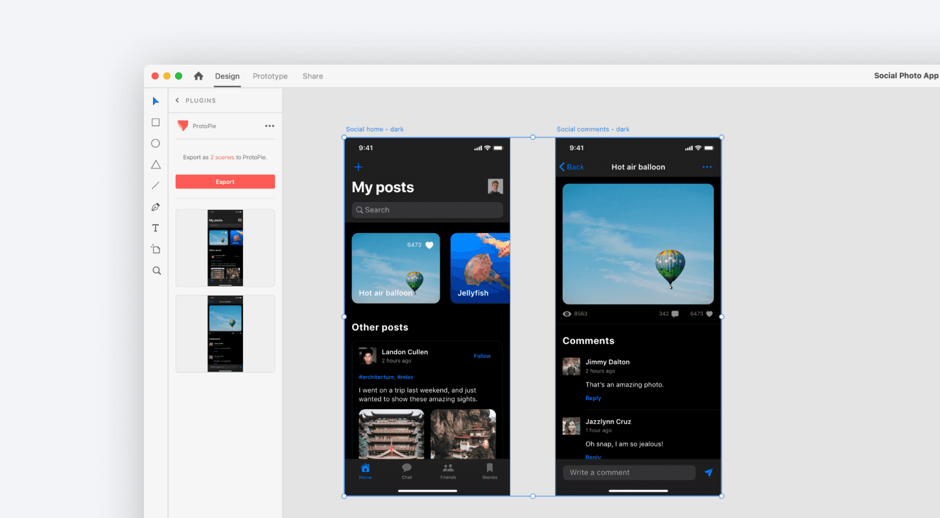Screen dimensions: 940x518
Task: Open the Share tab
Action: (312, 76)
